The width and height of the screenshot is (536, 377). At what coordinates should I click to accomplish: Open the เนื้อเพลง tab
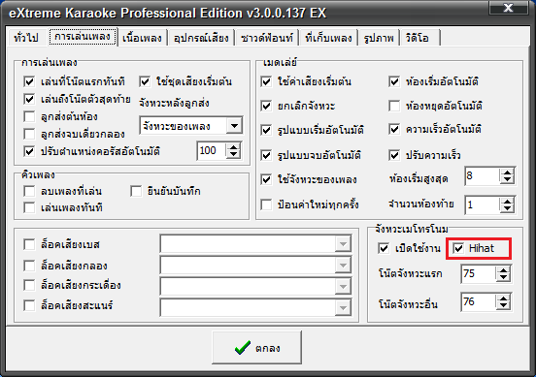[142, 38]
